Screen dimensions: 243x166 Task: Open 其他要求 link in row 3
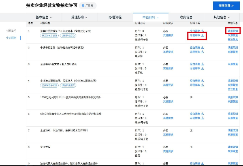(x=168, y=69)
